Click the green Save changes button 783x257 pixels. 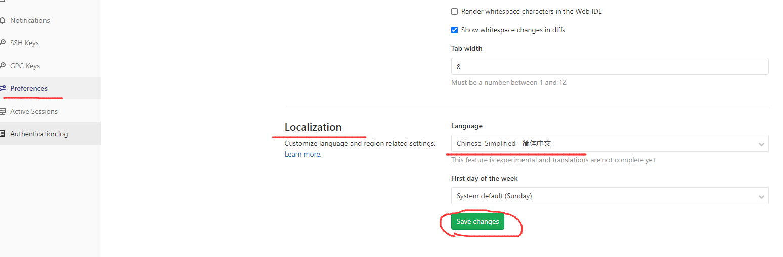click(x=477, y=221)
